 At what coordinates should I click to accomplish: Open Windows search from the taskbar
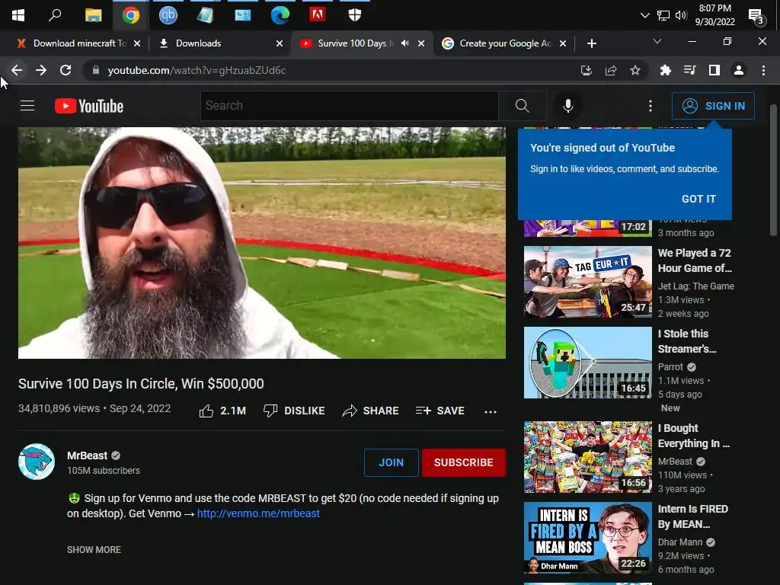click(x=55, y=15)
